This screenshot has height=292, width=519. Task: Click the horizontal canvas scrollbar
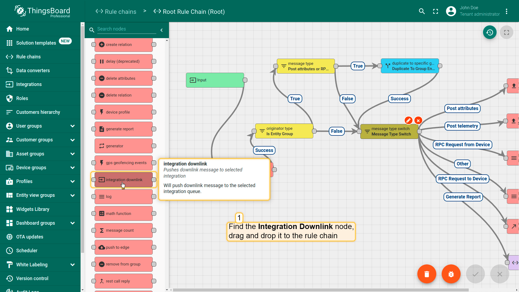[320, 290]
